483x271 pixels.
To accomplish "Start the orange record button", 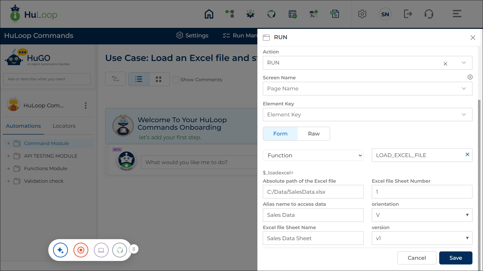I will point(81,250).
